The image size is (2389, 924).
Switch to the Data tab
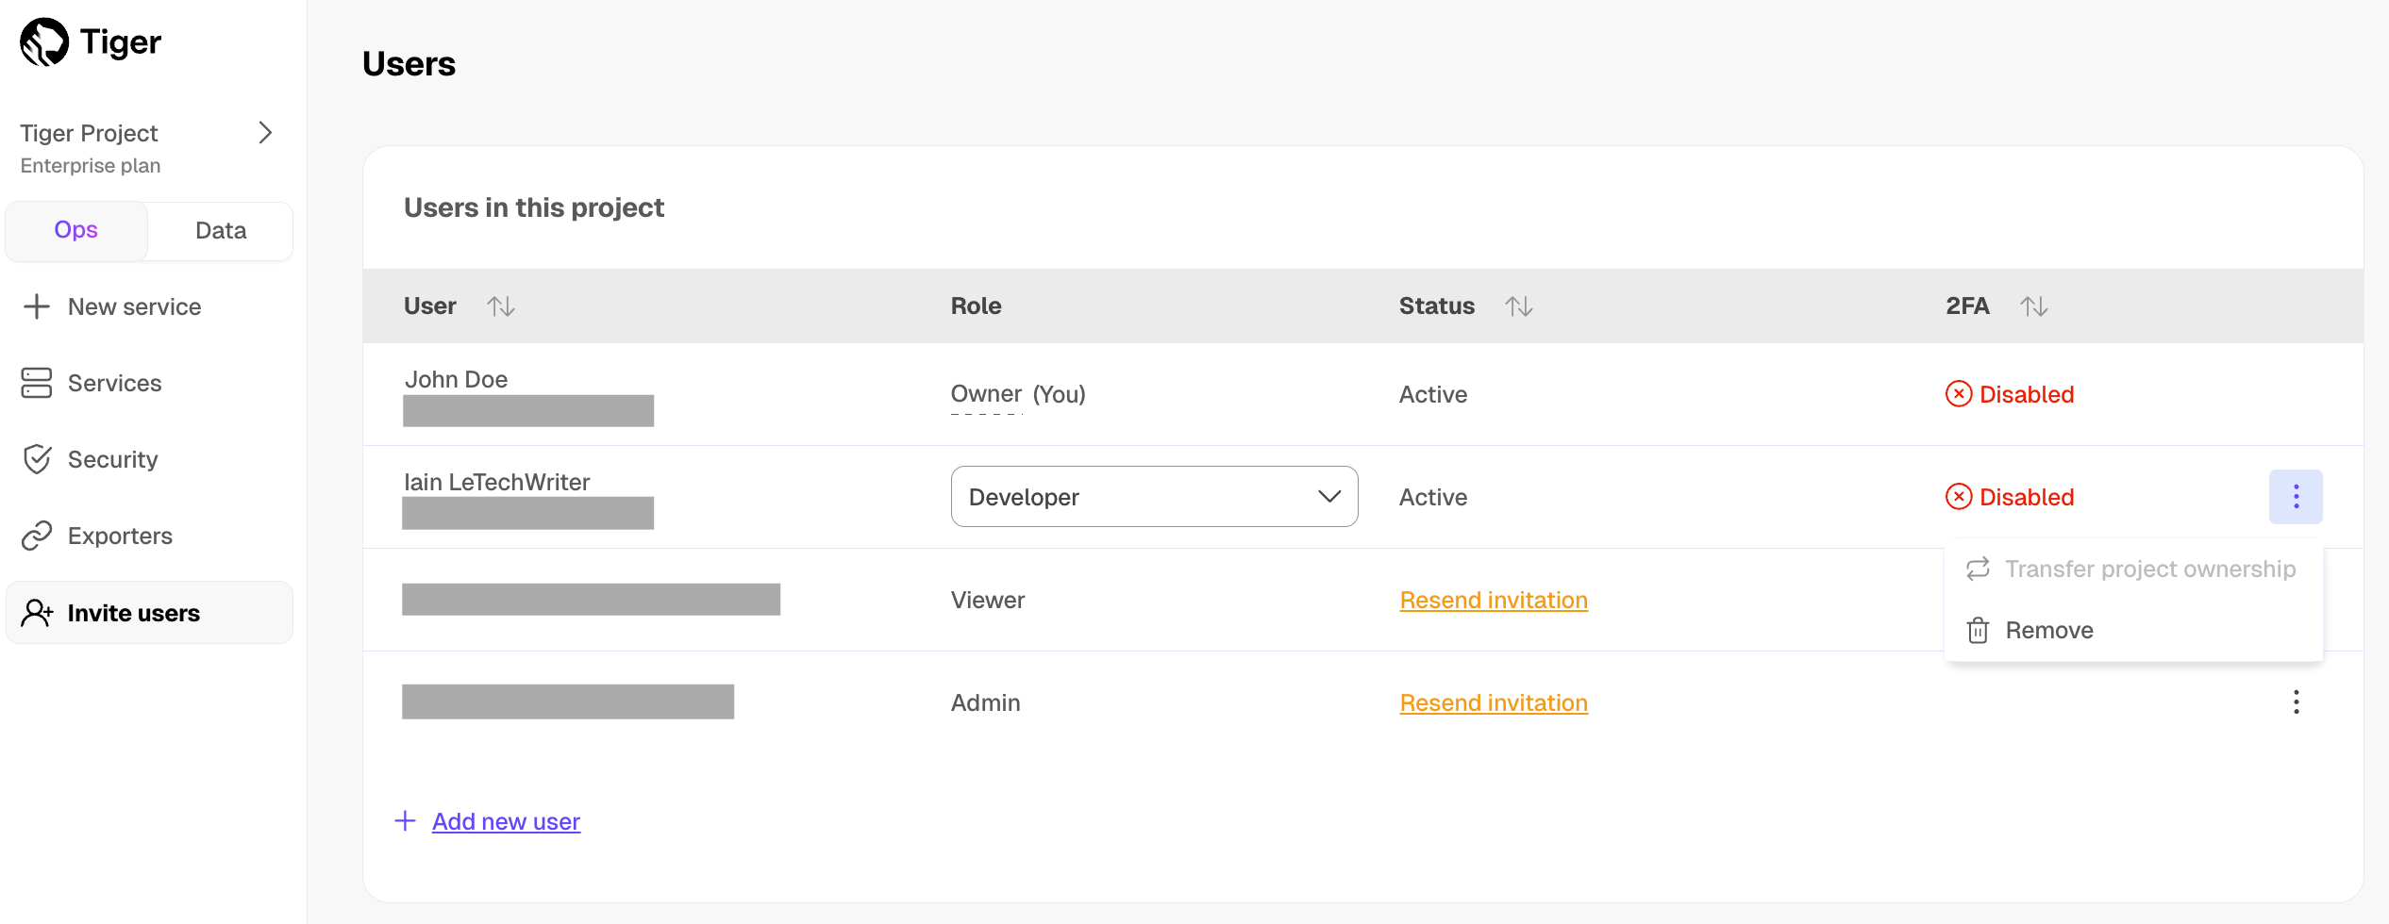[x=221, y=231]
